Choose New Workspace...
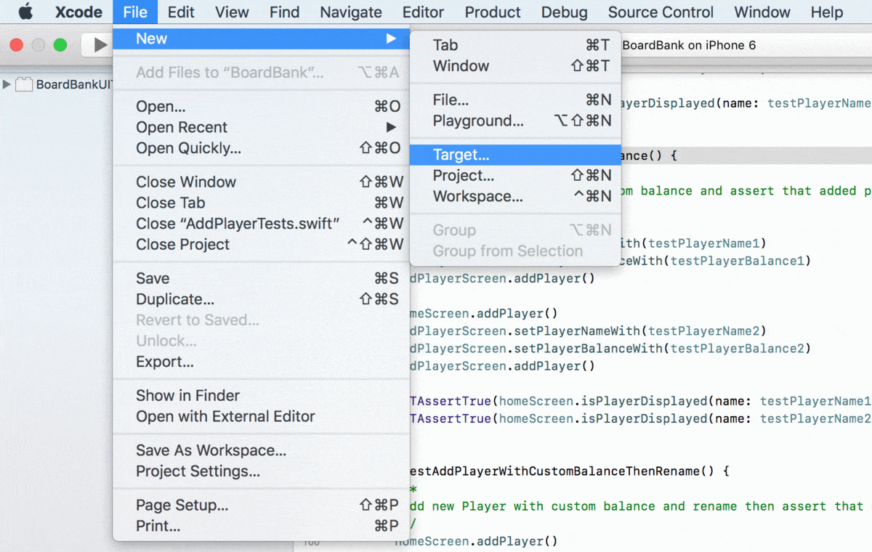 click(x=515, y=196)
